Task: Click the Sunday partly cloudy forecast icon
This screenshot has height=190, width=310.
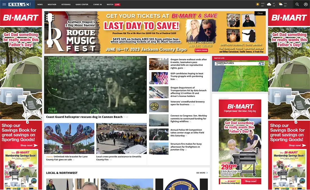Action: (280, 4)
